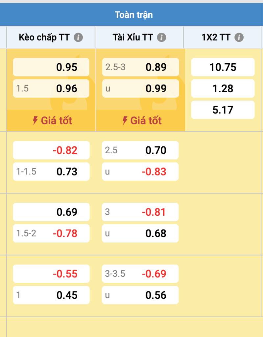This screenshot has height=337, width=263.
Task: Pick handicap 1.5 odds 0.96
Action: click(x=51, y=88)
